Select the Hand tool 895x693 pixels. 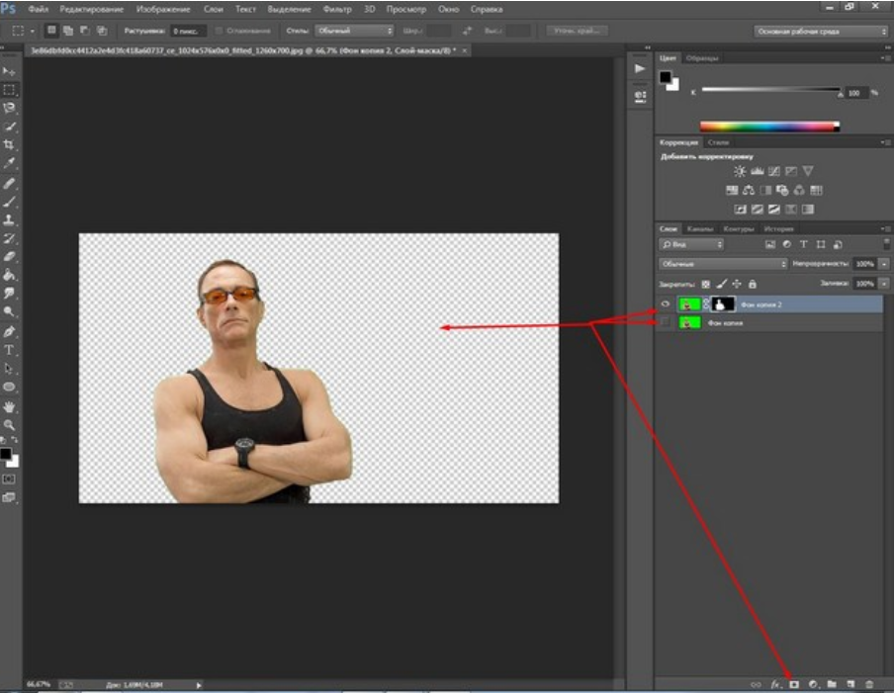coord(9,406)
